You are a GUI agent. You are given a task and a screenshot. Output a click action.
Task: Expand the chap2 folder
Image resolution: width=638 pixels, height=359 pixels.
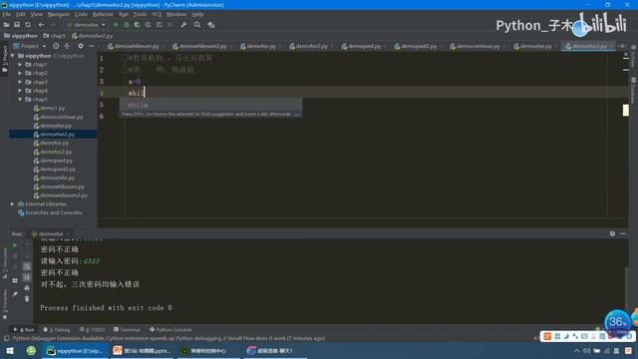[20, 73]
